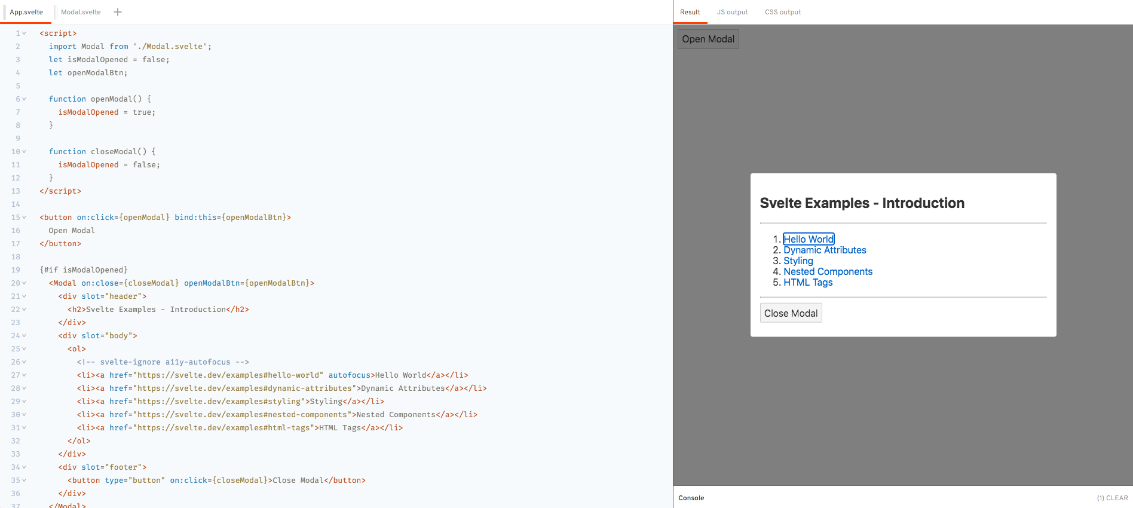1133x508 pixels.
Task: Collapse the openModal function fold at line 6
Action: 25,99
